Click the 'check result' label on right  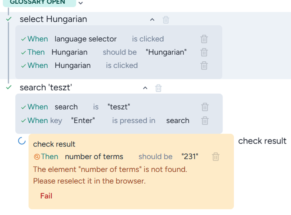[262, 141]
